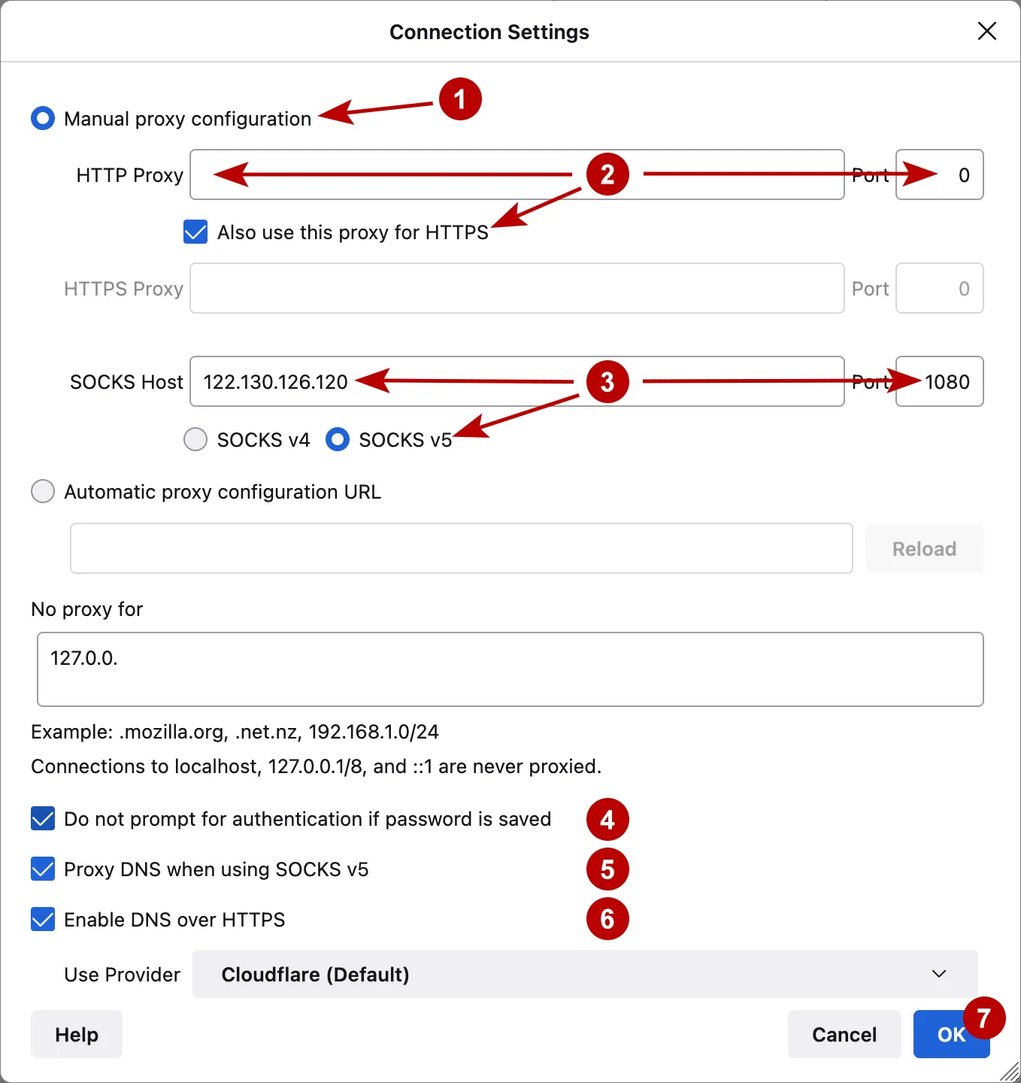Image resolution: width=1021 pixels, height=1083 pixels.
Task: Close the Connection Settings dialog
Action: click(986, 32)
